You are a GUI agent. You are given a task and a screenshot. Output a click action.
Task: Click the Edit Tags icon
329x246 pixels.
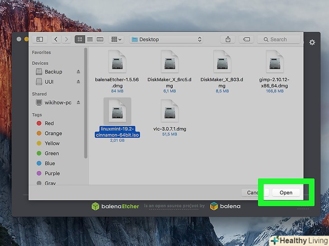(x=247, y=39)
